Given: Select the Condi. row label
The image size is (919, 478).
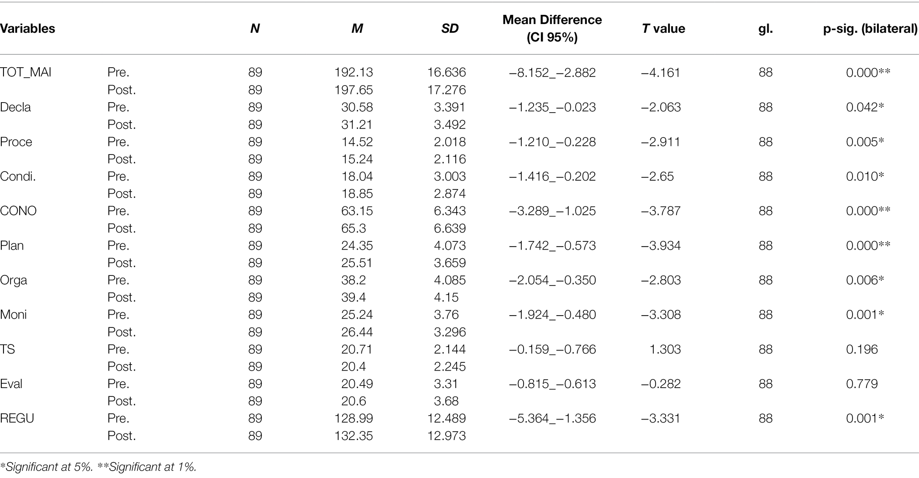Looking at the screenshot, I should tap(18, 176).
